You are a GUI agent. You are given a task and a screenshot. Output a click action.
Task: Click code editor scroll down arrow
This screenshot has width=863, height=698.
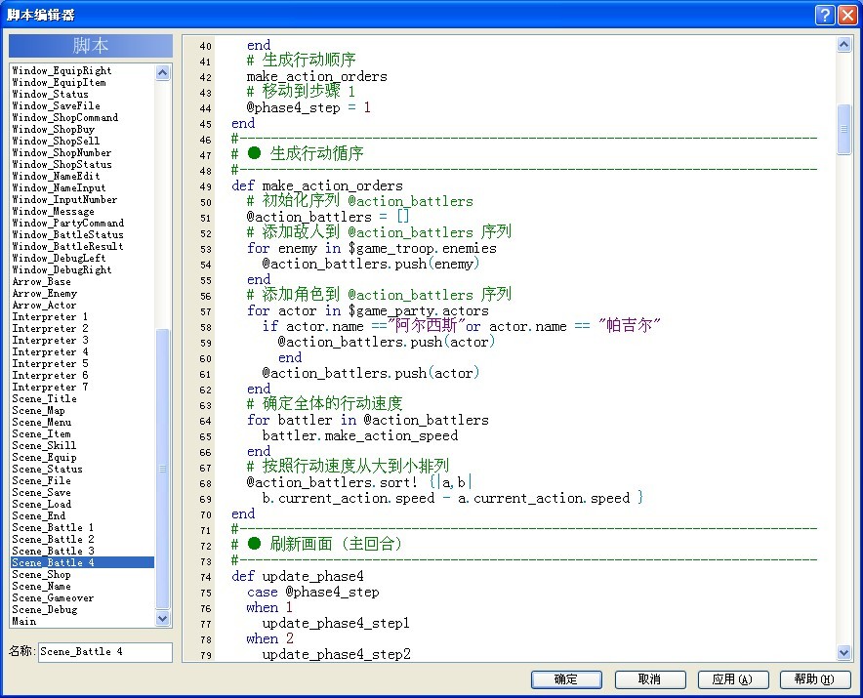pyautogui.click(x=843, y=652)
